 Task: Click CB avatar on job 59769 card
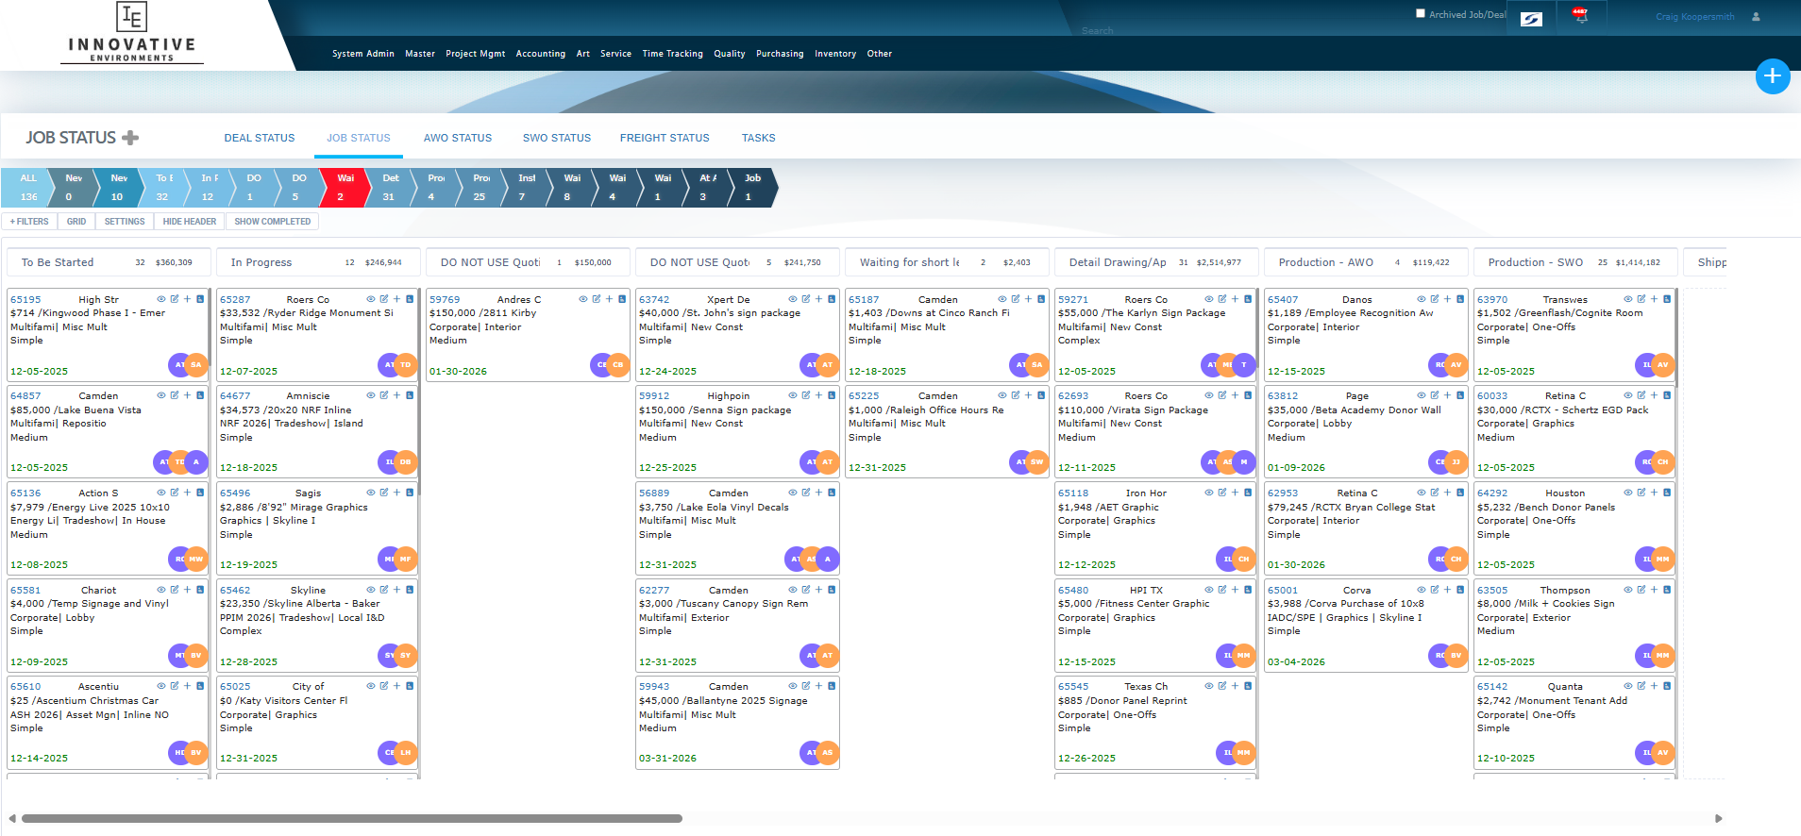pos(618,364)
